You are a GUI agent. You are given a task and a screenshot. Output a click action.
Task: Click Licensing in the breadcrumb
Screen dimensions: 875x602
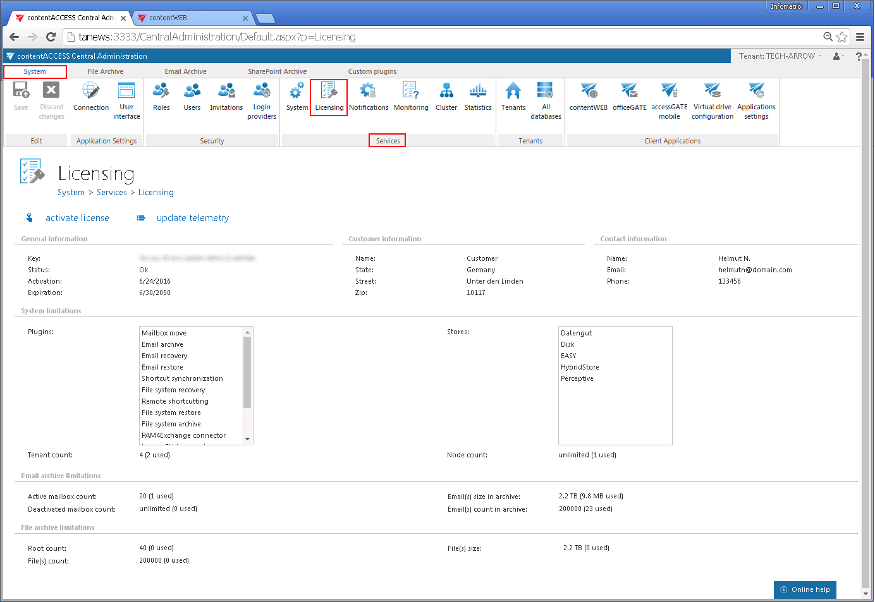pos(156,192)
